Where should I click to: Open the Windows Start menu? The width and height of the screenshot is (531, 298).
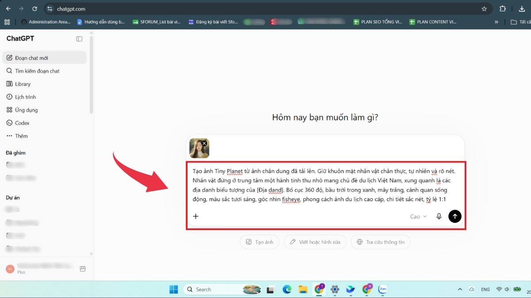[x=173, y=290]
